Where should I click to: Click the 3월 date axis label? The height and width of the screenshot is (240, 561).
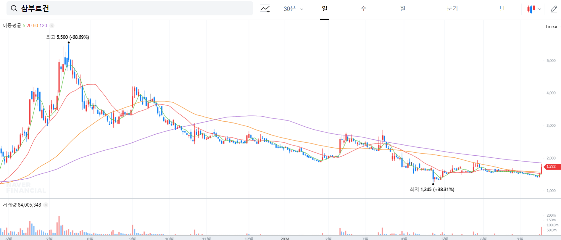[x=365, y=238]
